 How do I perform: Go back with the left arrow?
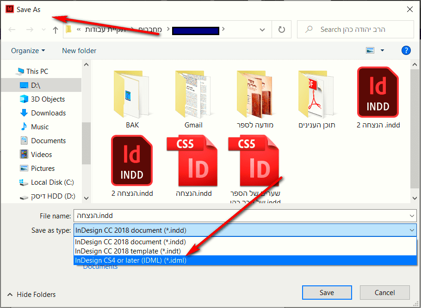click(x=12, y=30)
